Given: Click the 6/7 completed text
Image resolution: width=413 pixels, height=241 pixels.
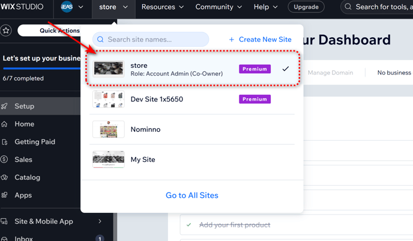Looking at the screenshot, I should pos(23,79).
